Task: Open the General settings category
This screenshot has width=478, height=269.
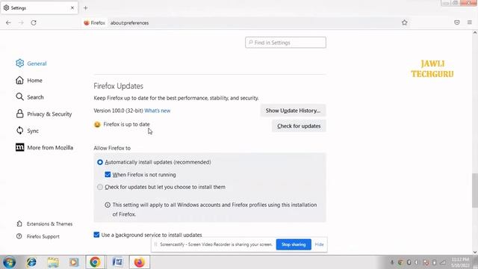Action: click(31, 64)
